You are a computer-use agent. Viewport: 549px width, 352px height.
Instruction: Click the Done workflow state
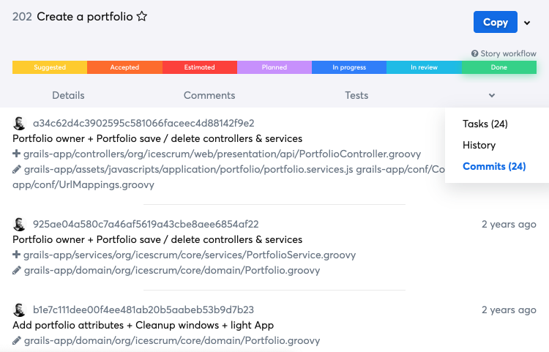coord(499,67)
